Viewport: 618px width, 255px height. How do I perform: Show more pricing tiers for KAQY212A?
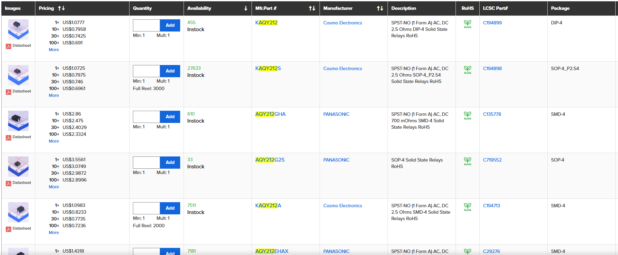click(x=54, y=233)
